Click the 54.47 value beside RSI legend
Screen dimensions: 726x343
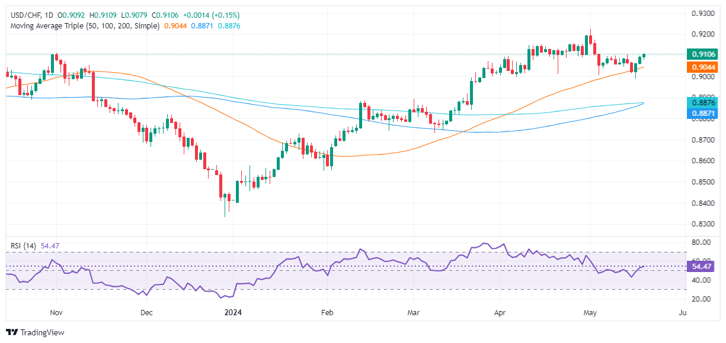click(51, 245)
